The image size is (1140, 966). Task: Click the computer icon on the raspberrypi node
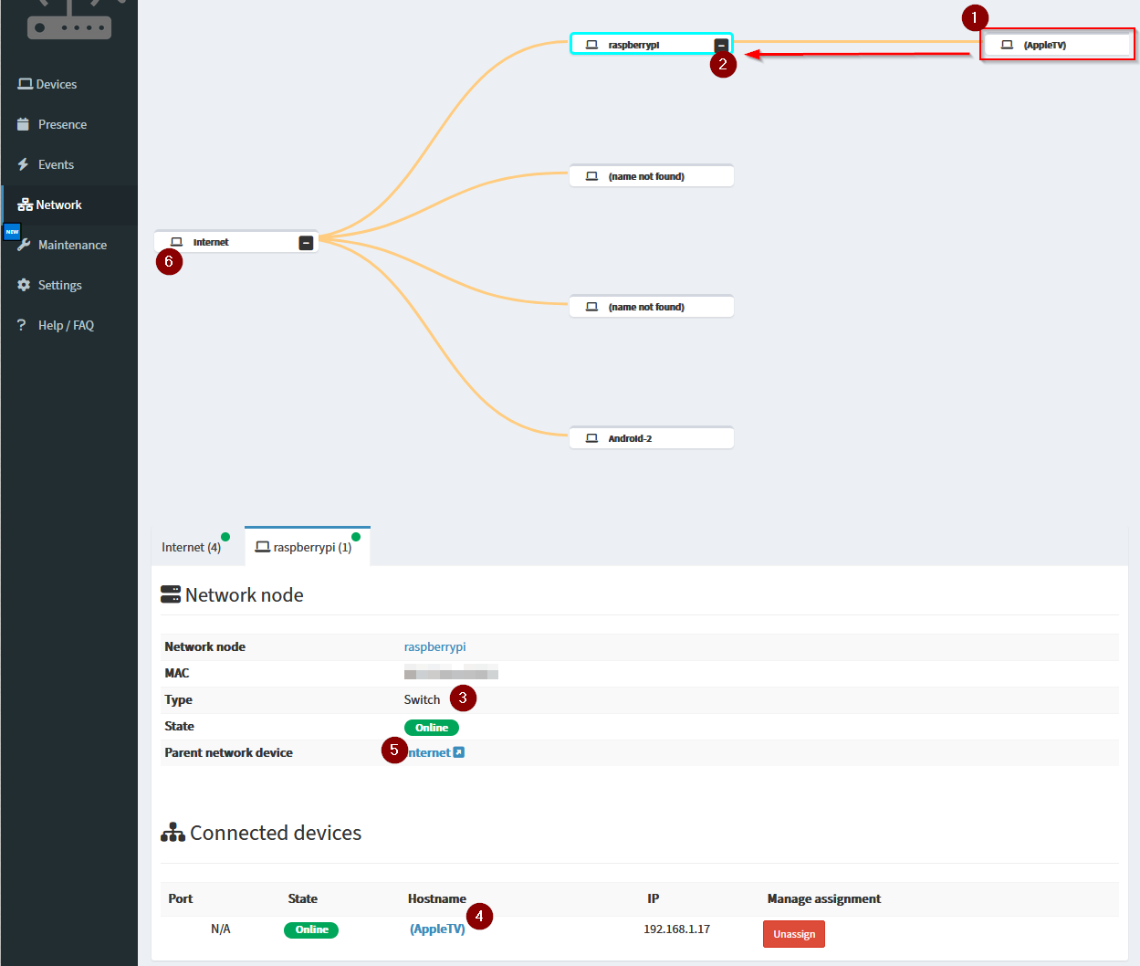point(590,43)
